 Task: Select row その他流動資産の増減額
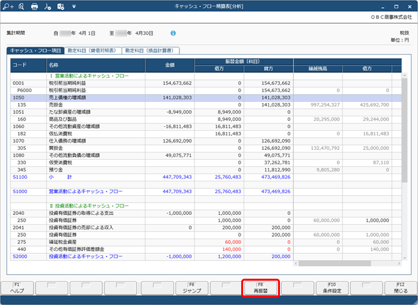pos(206,126)
